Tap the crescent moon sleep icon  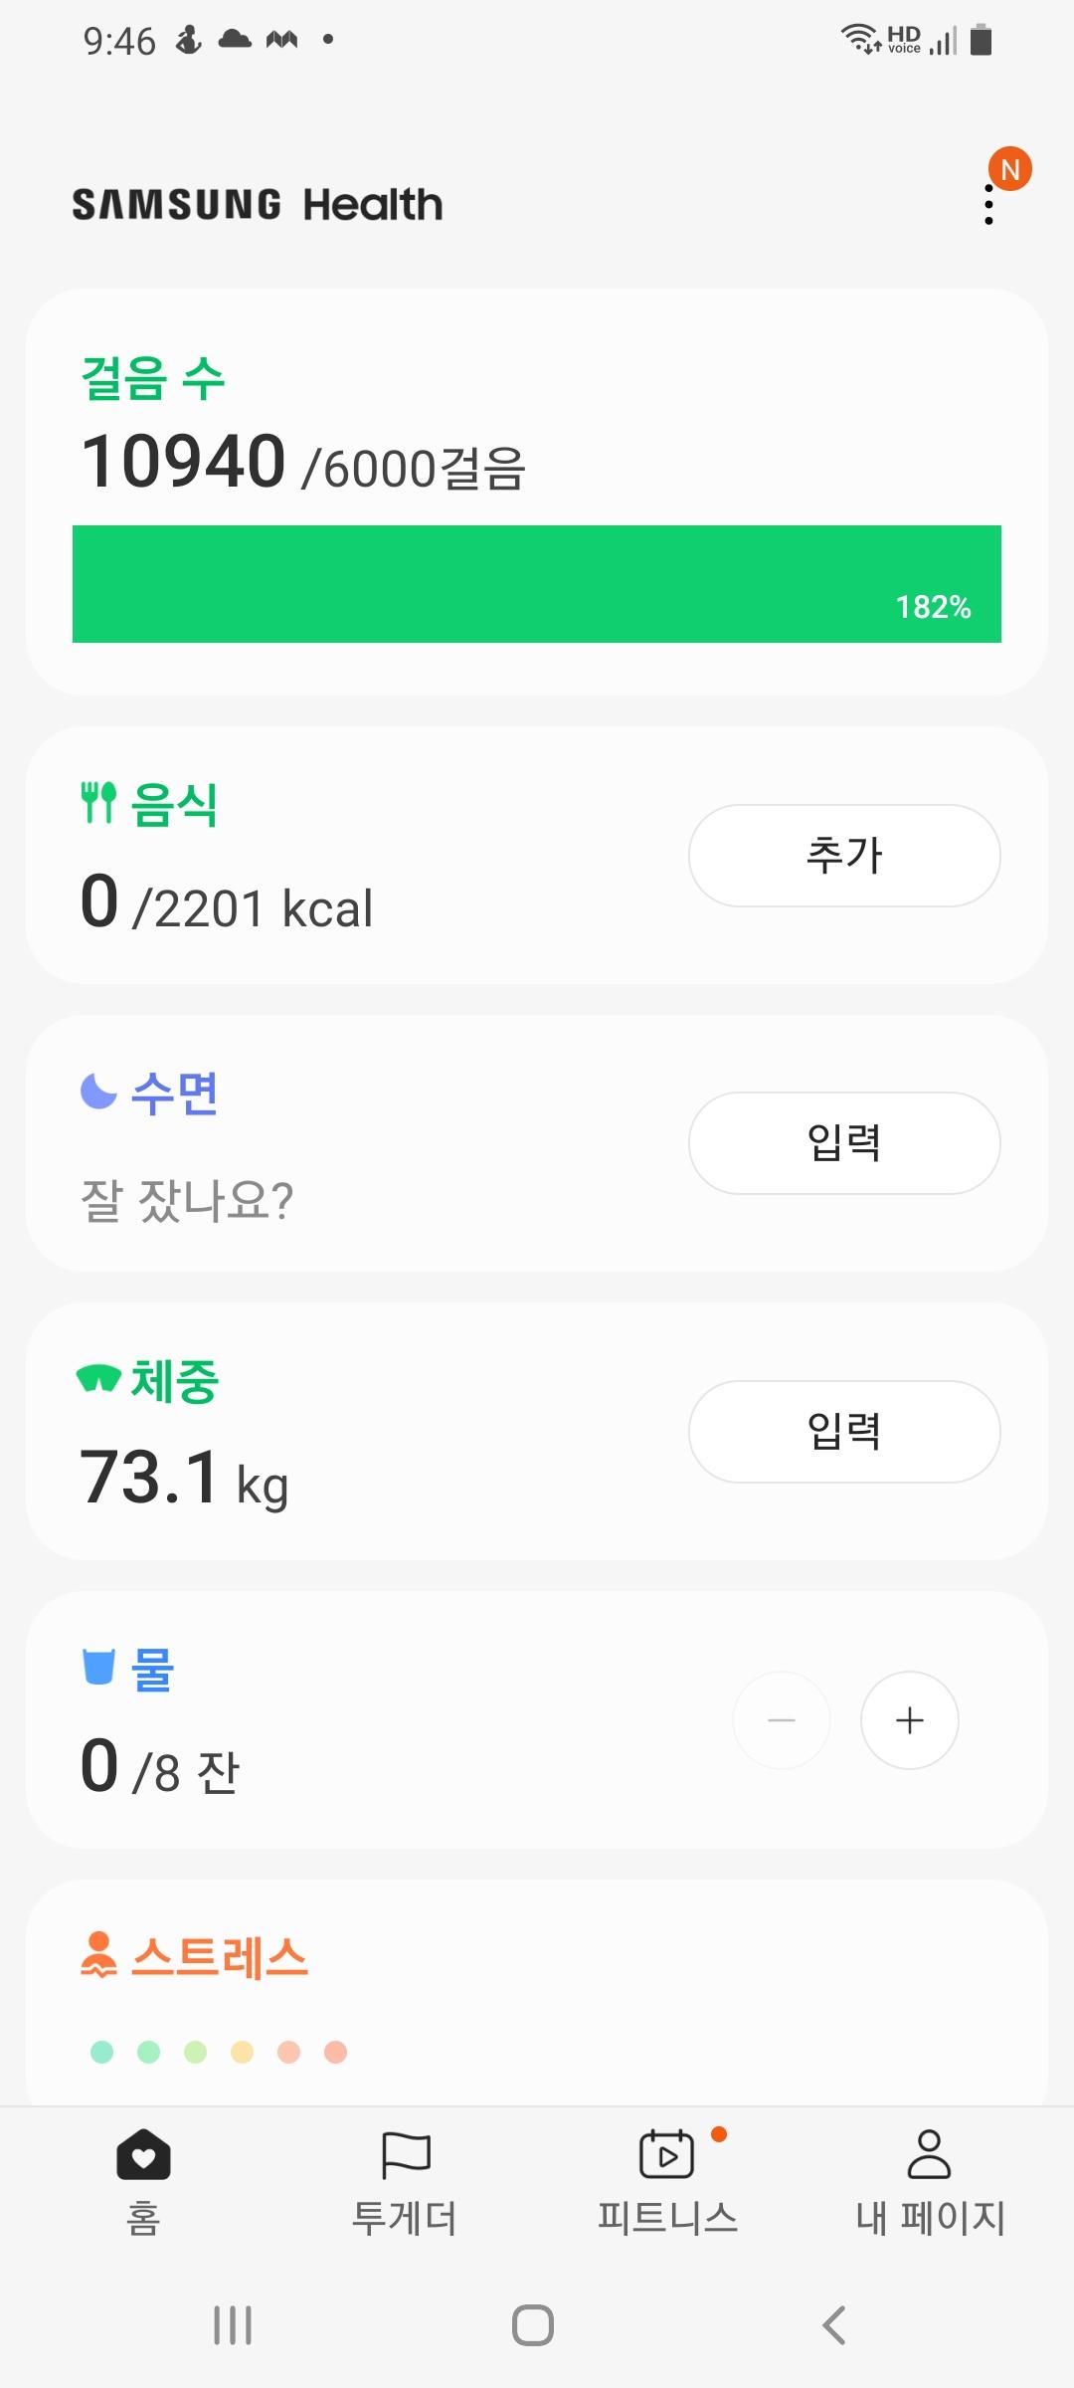98,1091
